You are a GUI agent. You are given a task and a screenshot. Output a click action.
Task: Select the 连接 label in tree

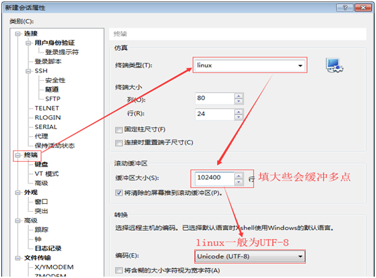tap(31, 34)
